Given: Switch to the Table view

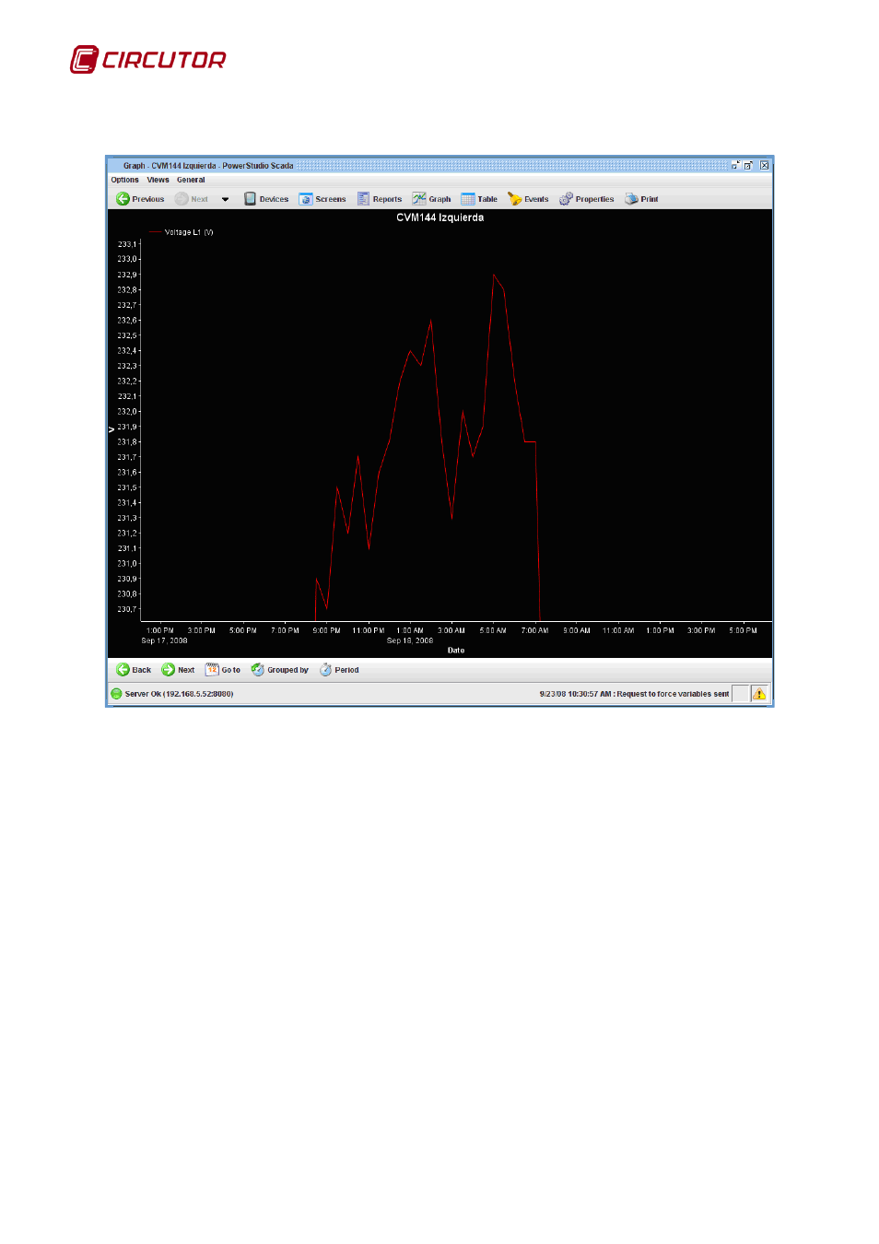Looking at the screenshot, I should click(479, 199).
